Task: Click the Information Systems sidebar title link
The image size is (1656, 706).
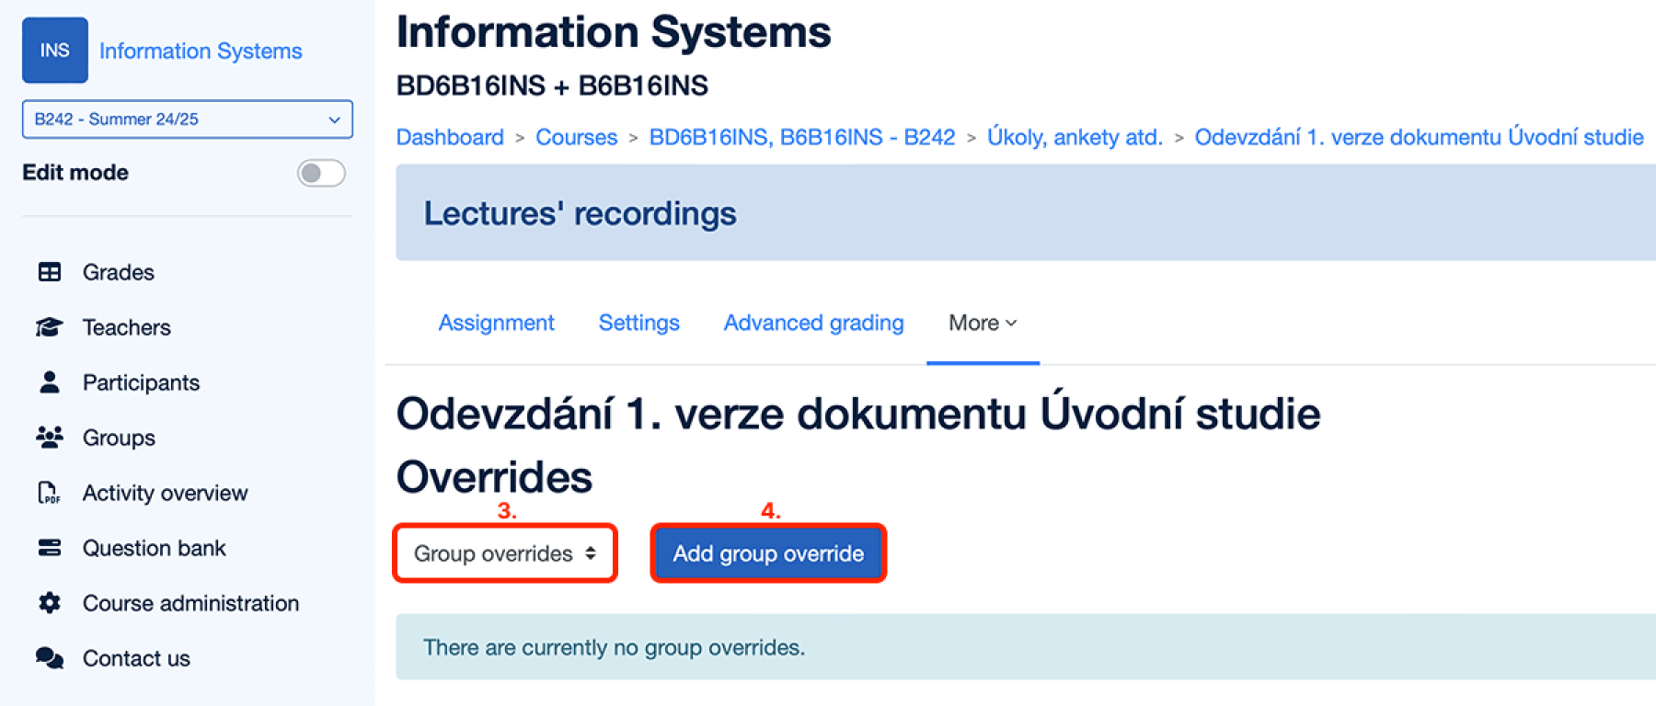Action: pos(201,51)
